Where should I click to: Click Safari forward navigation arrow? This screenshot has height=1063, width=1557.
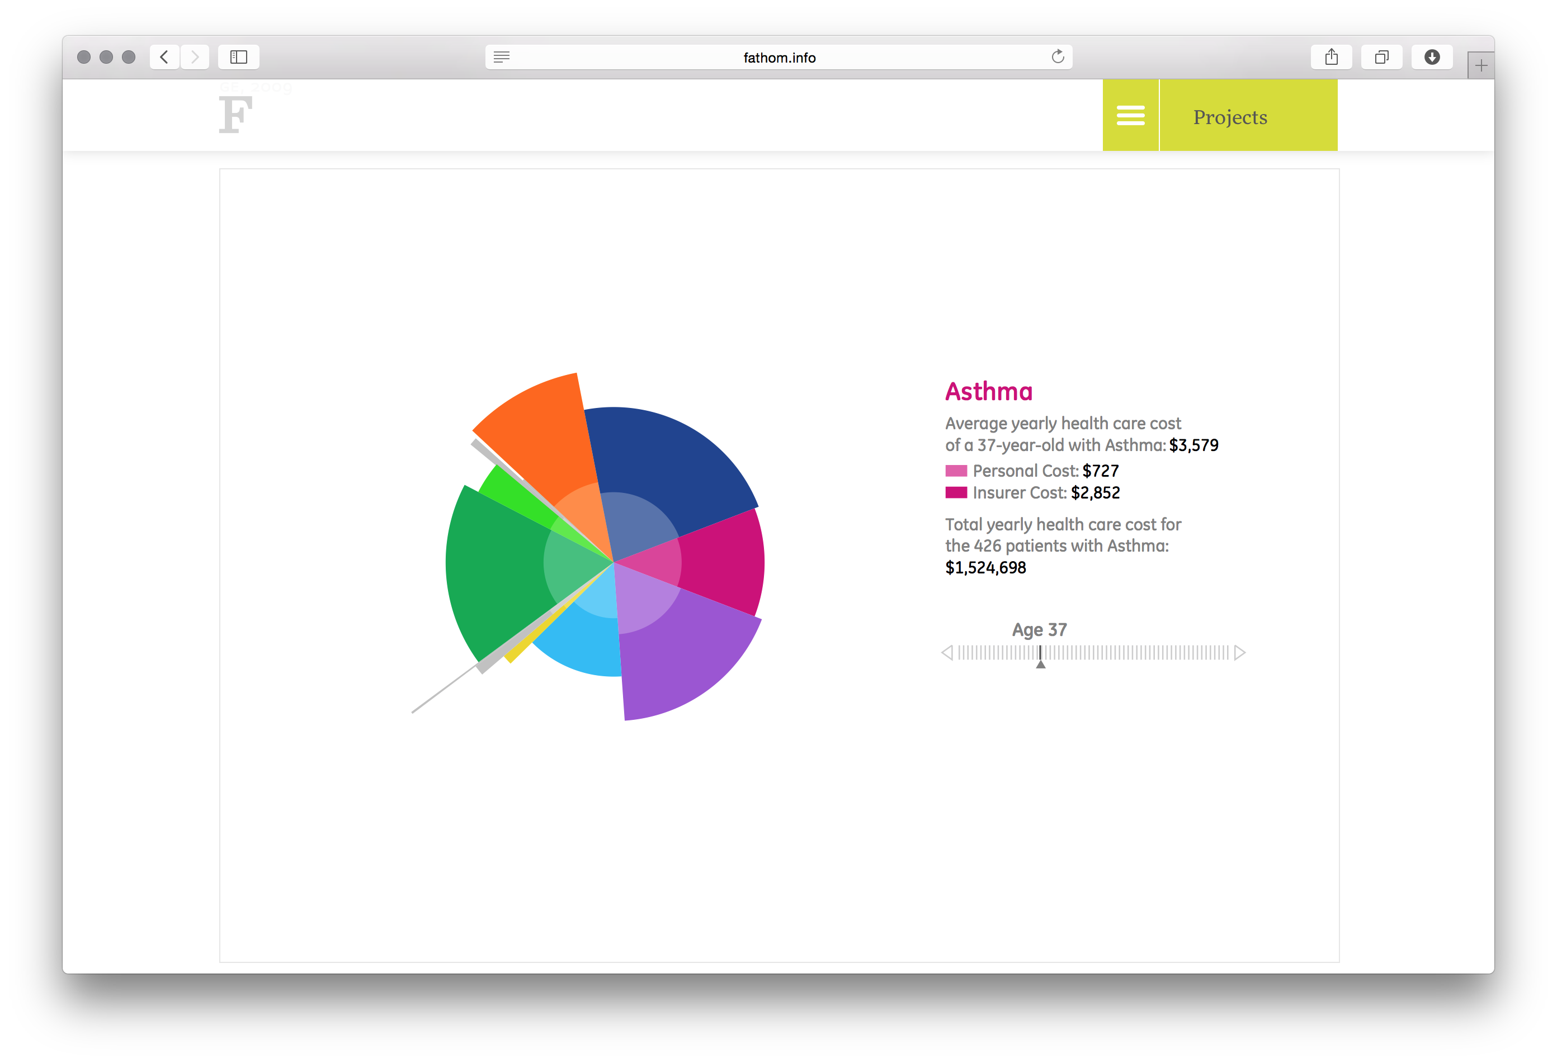point(195,57)
